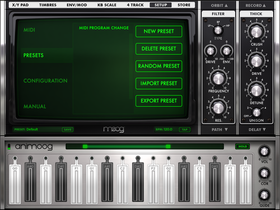Click the COR knob
The height and width of the screenshot is (210, 280).
coord(264,174)
